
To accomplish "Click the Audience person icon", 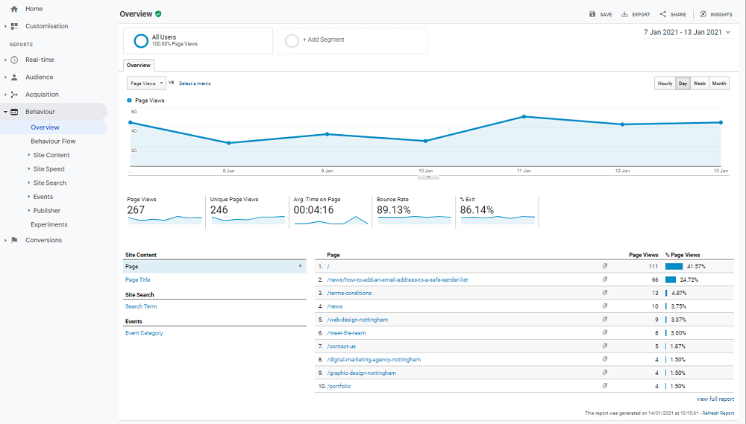I will pos(14,77).
